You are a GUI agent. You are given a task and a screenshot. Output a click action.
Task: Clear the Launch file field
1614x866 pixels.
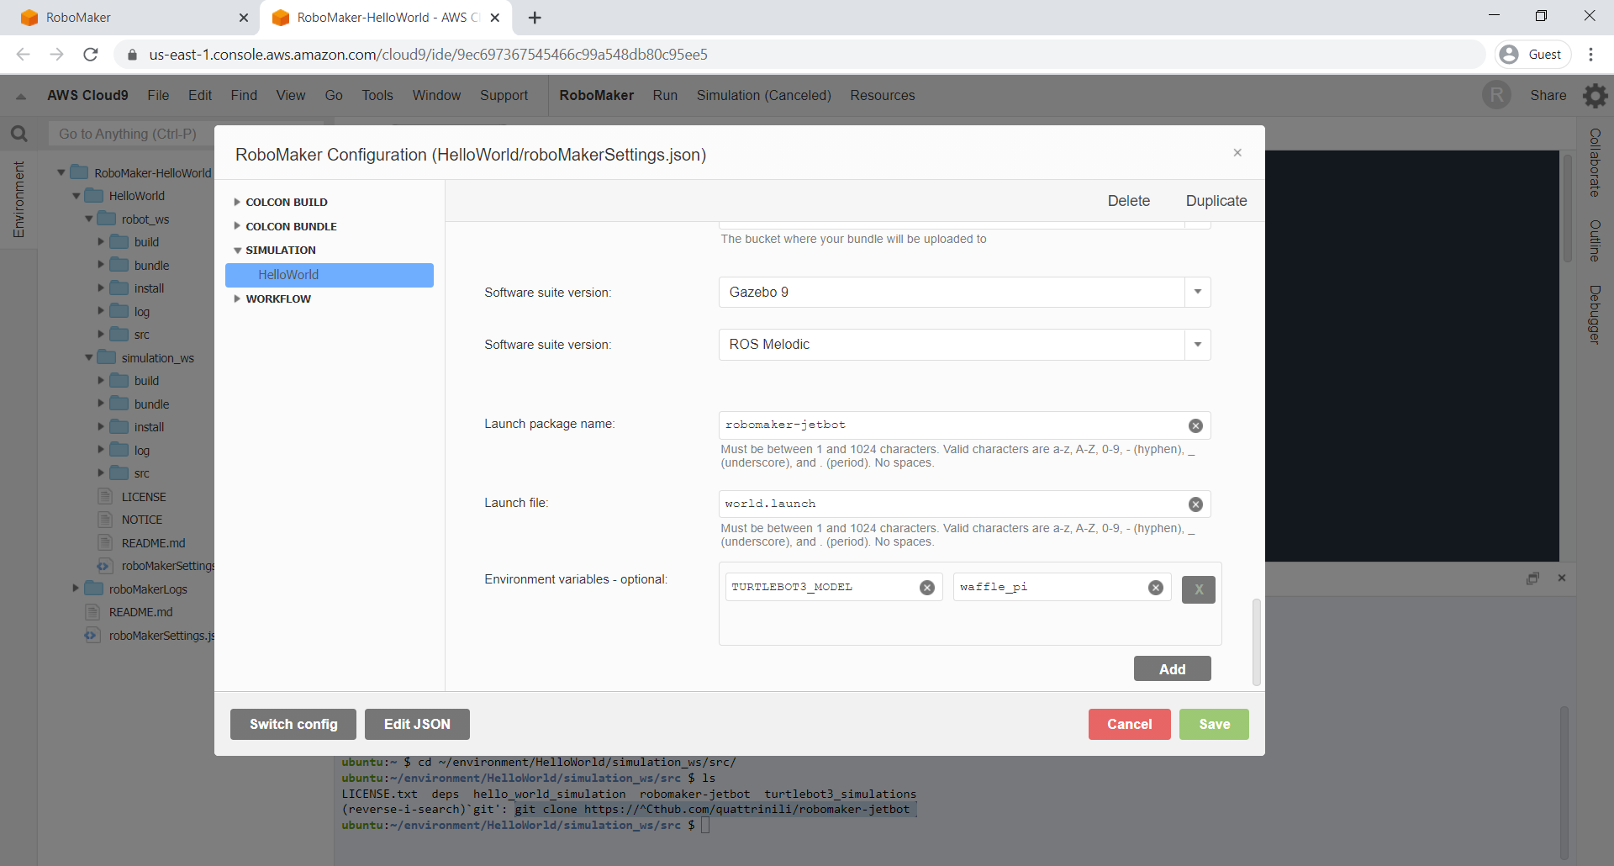[x=1195, y=504]
